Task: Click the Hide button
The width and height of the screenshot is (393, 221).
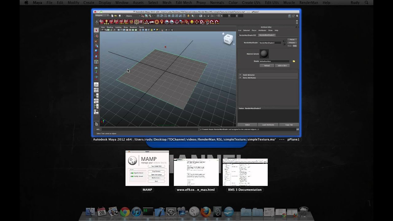Action: pyautogui.click(x=295, y=46)
